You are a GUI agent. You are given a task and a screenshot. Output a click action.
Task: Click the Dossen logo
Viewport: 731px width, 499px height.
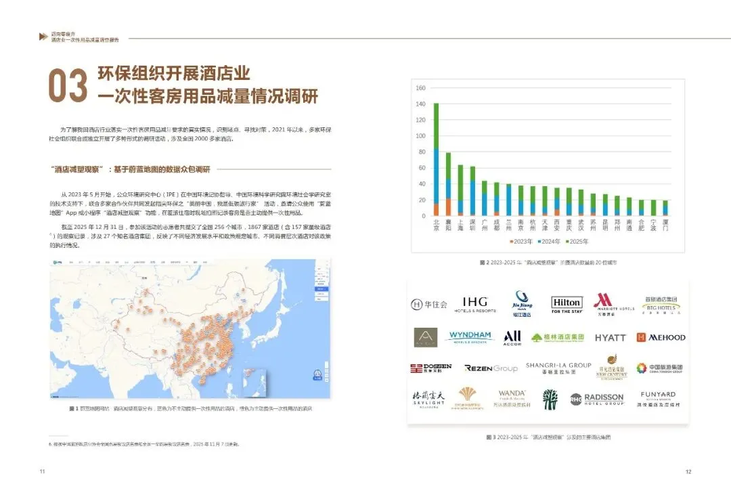430,368
